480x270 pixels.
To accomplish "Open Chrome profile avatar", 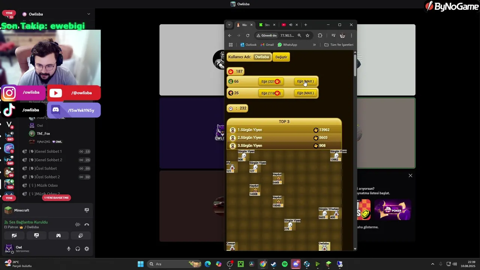I will [342, 35].
